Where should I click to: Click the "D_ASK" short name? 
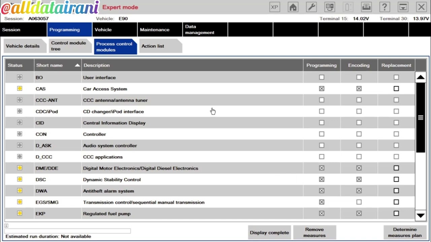point(44,146)
